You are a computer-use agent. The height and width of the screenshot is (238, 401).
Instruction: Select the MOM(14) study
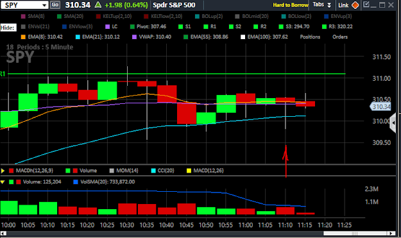tap(124, 171)
